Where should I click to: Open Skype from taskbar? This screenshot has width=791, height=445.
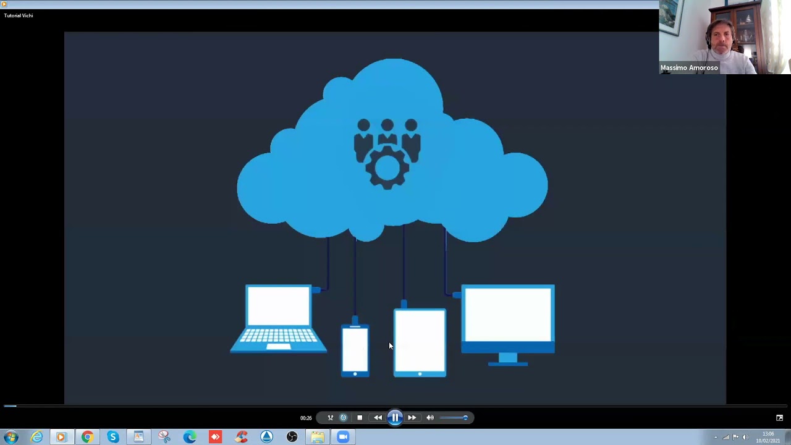click(x=112, y=437)
